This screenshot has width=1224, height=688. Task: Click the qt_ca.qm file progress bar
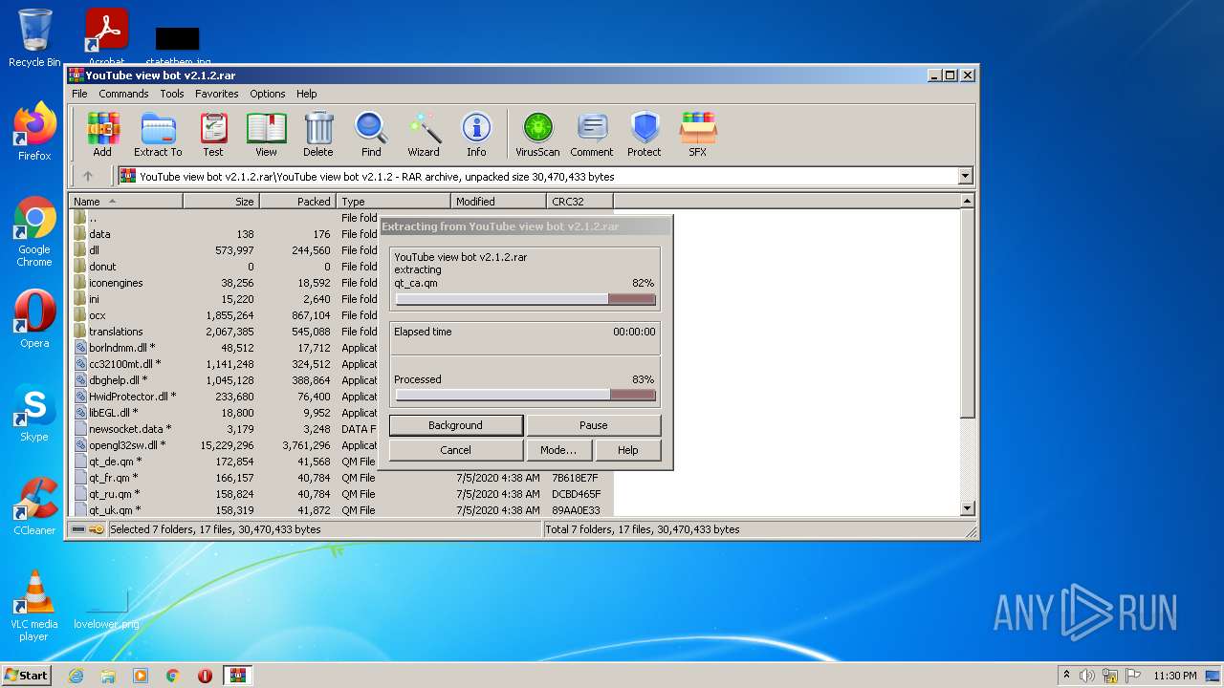pyautogui.click(x=526, y=299)
